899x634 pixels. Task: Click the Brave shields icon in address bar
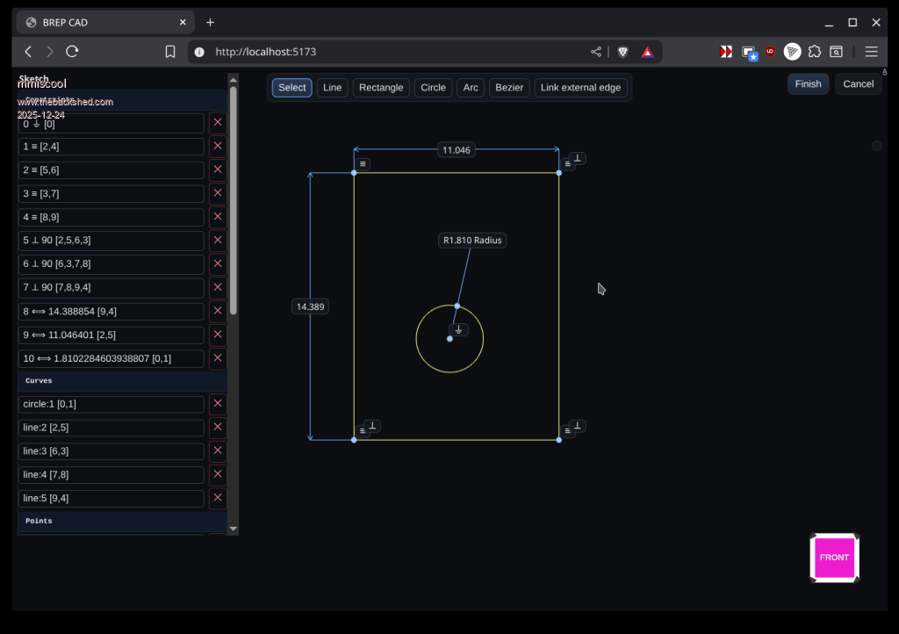pyautogui.click(x=622, y=52)
